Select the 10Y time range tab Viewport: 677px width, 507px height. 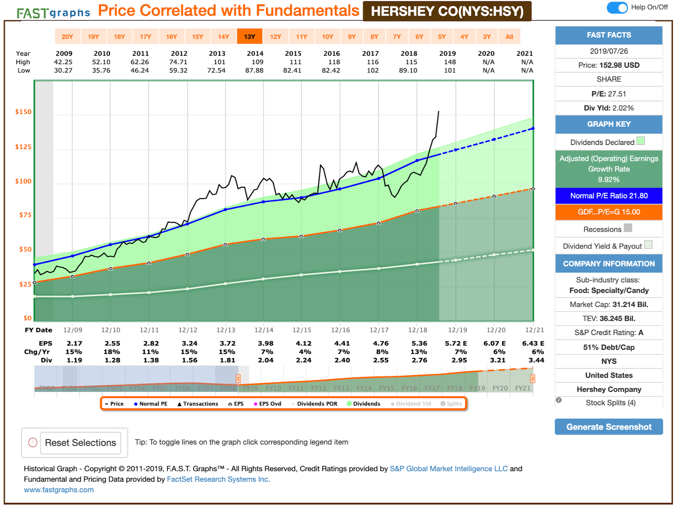(x=327, y=36)
